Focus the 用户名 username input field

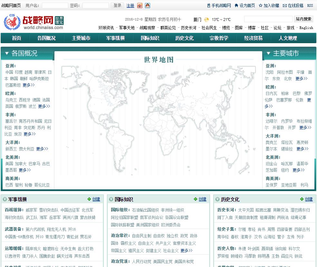(55, 5)
